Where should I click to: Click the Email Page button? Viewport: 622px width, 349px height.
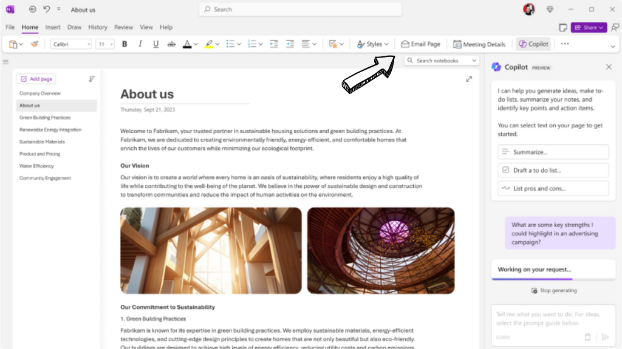[420, 44]
